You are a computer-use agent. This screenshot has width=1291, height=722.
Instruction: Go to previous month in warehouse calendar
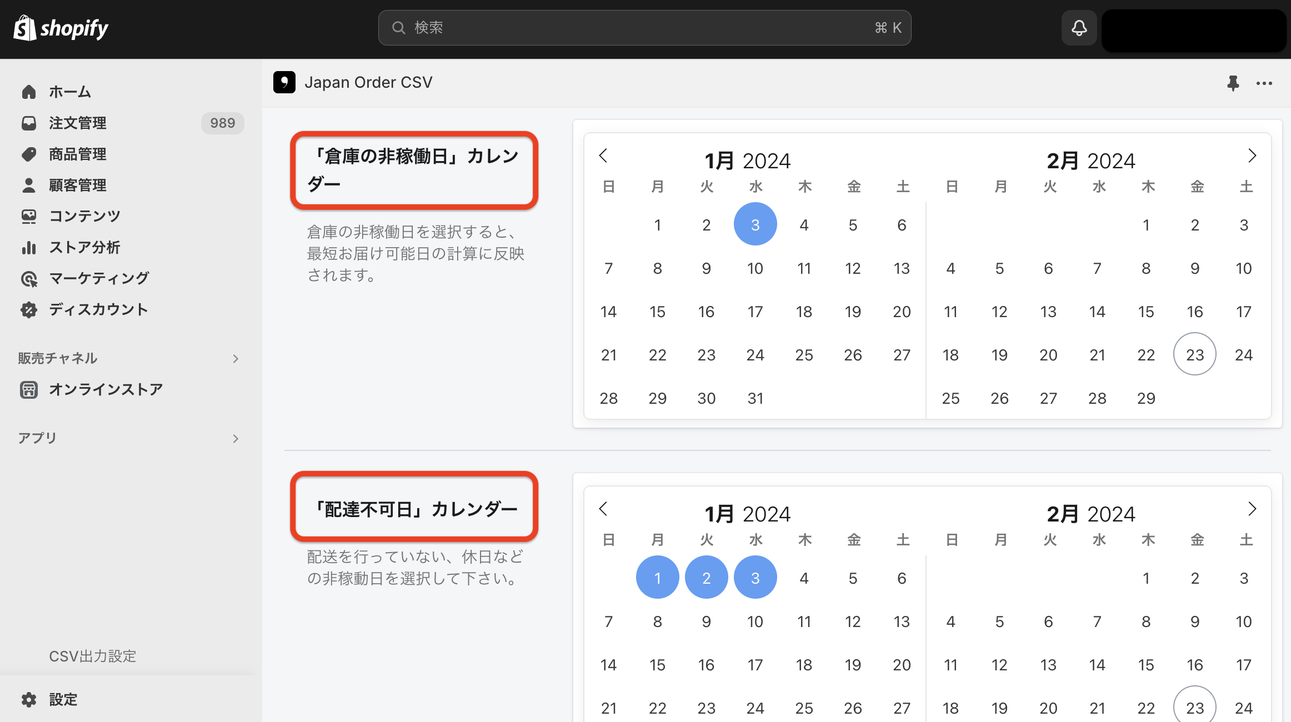click(x=603, y=156)
